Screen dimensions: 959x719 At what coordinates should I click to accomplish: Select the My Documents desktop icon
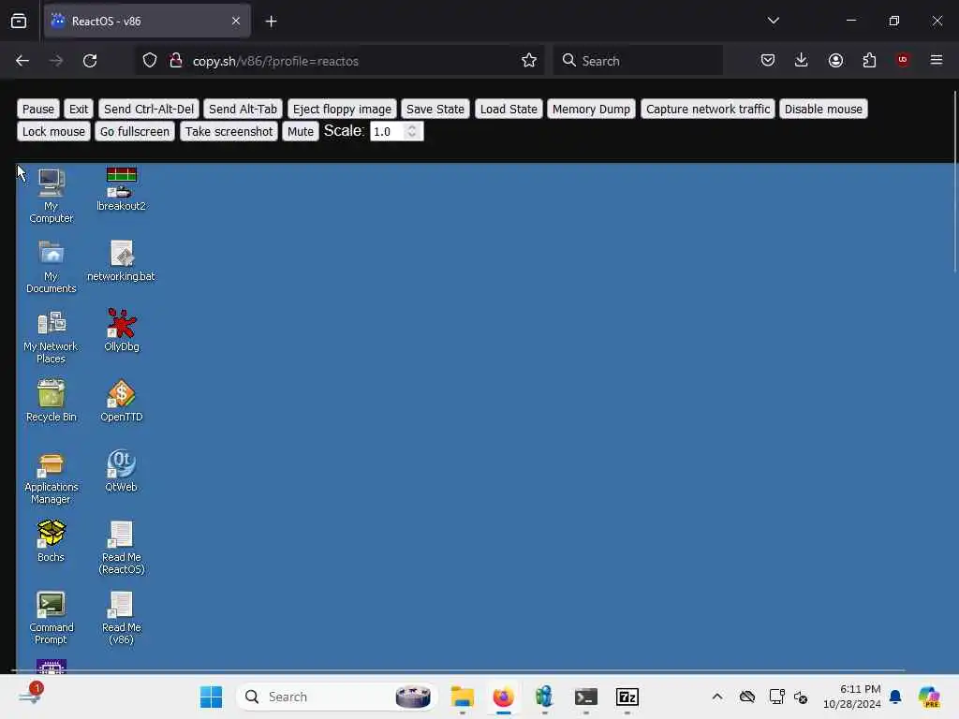51,267
